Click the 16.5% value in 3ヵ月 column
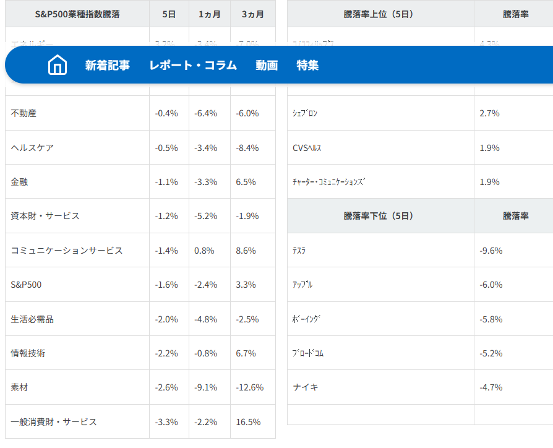This screenshot has width=553, height=448. [248, 422]
